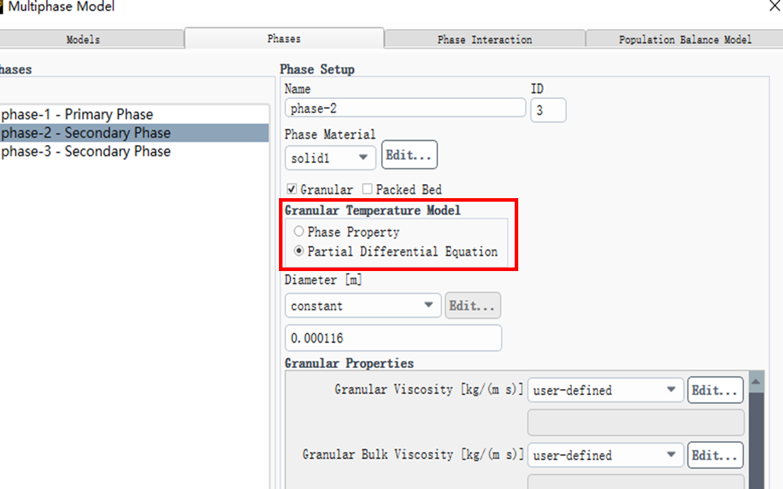Click the phase Name input field
This screenshot has height=489, width=783.
tap(405, 108)
